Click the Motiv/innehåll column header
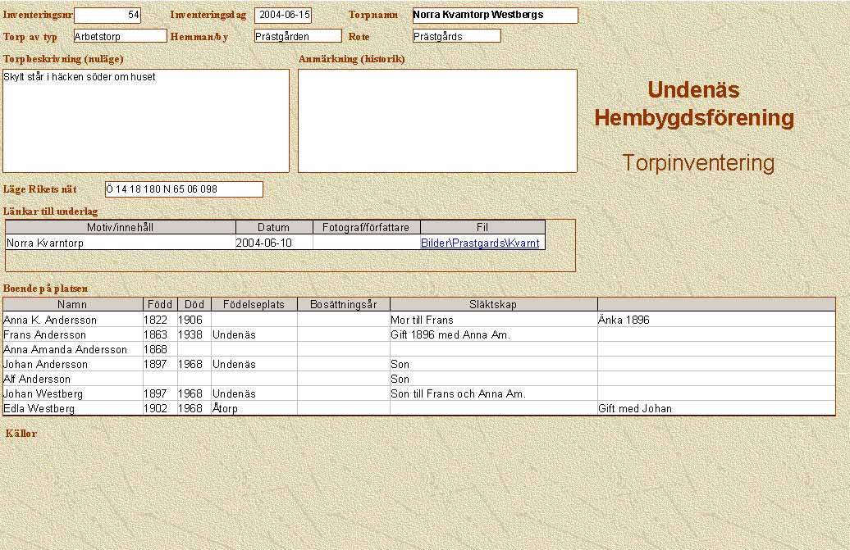Image resolution: width=850 pixels, height=550 pixels. tap(121, 228)
